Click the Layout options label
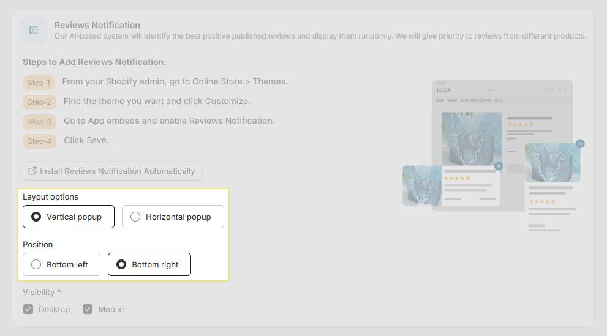The image size is (607, 336). tap(50, 197)
